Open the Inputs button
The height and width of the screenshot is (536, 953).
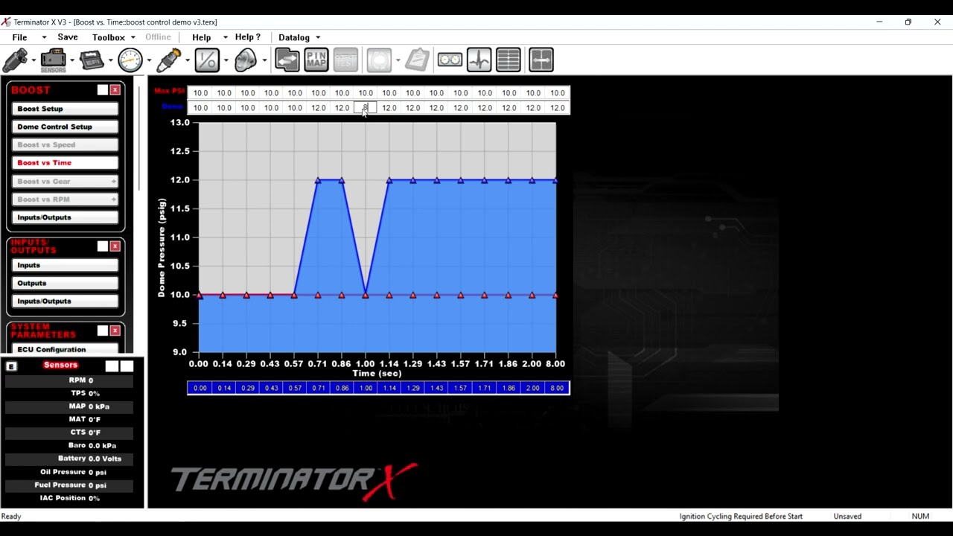(x=66, y=265)
